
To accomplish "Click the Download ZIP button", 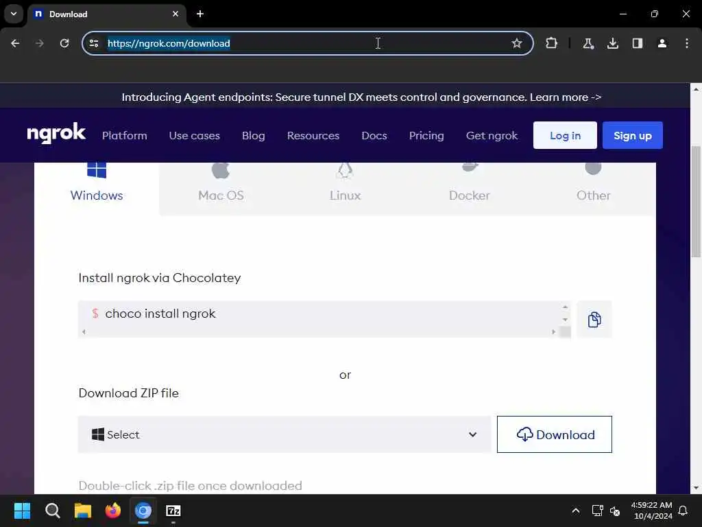I will pyautogui.click(x=554, y=434).
